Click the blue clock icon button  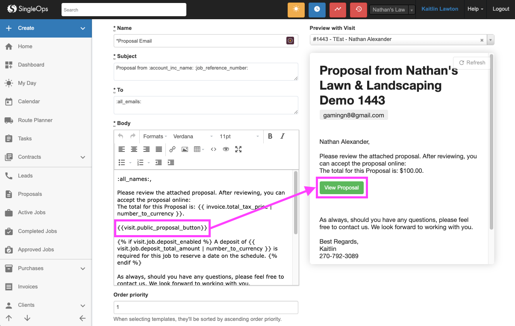click(x=317, y=9)
